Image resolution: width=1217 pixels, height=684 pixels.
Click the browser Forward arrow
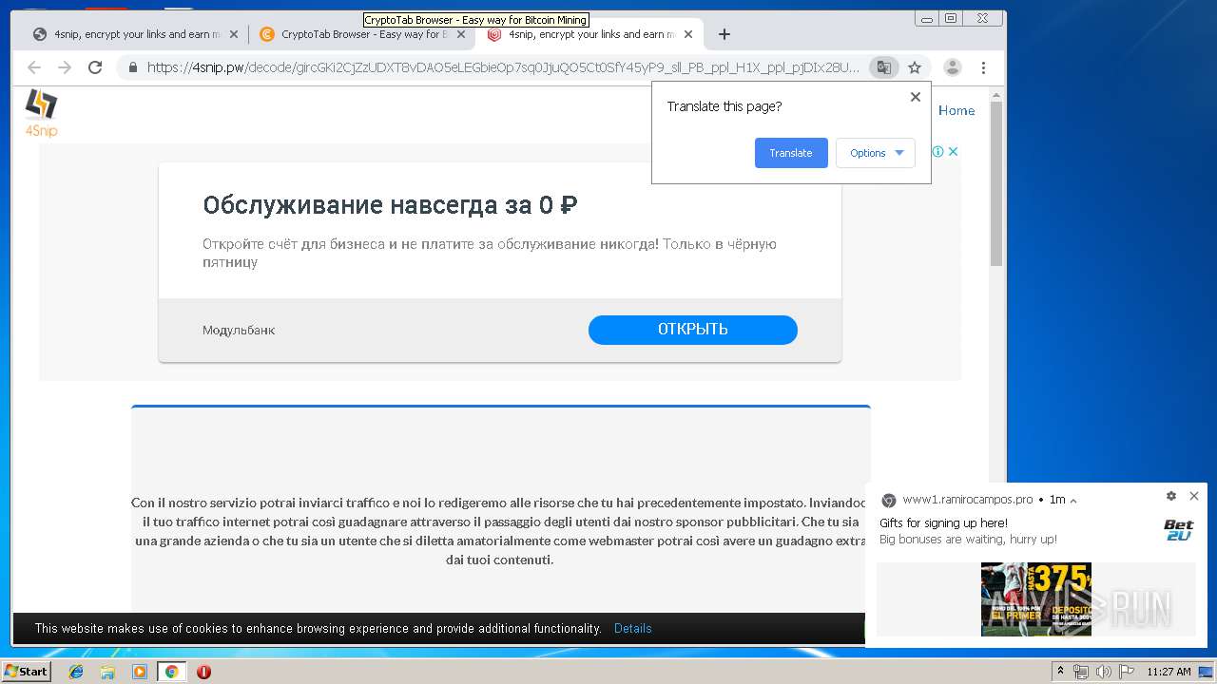point(65,67)
